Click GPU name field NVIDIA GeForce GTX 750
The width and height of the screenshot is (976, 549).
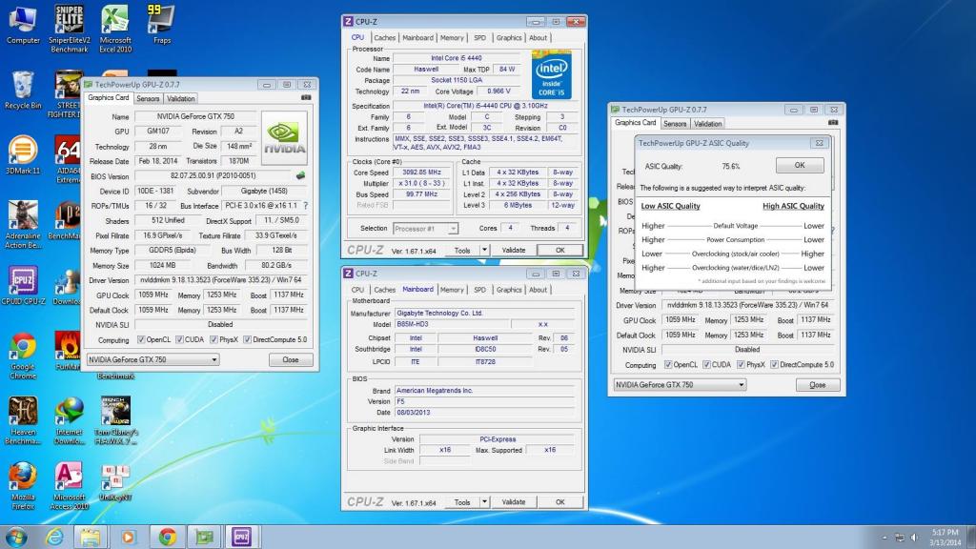195,116
